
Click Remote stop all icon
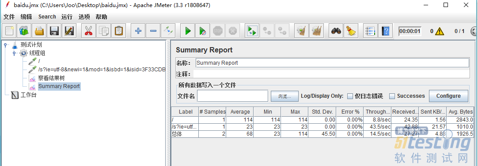pos(267,31)
